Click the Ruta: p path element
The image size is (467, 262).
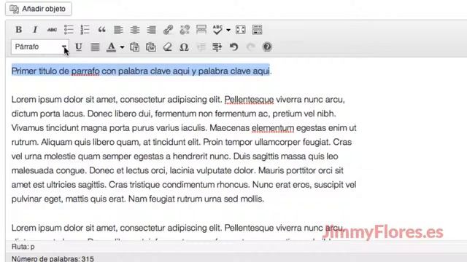[x=23, y=247]
